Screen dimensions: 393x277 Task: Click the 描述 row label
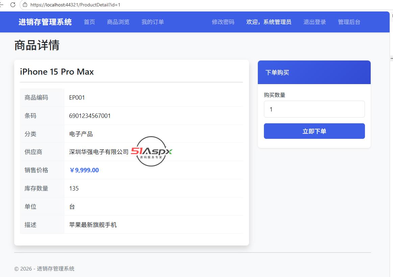click(30, 225)
